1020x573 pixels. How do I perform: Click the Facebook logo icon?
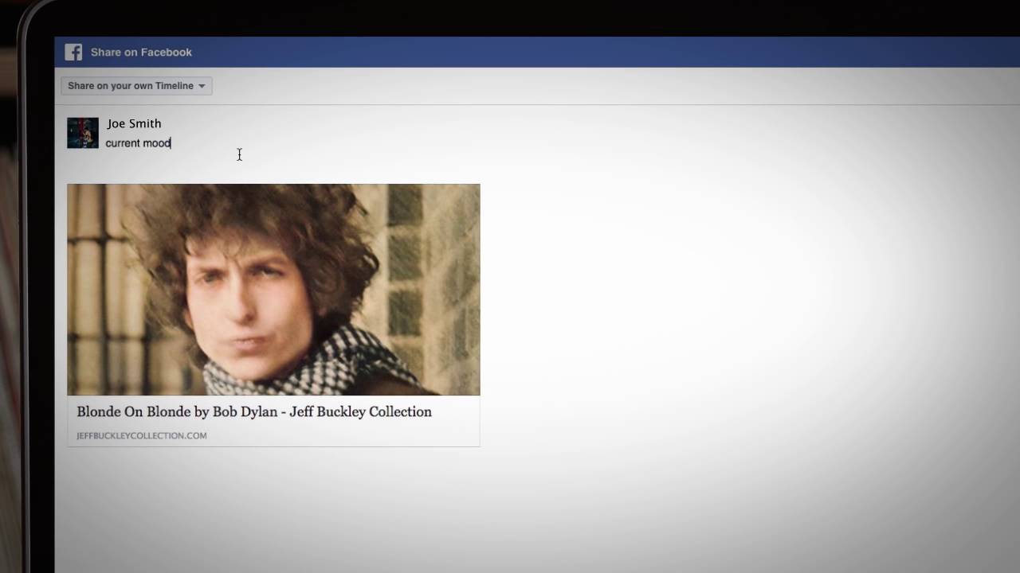73,53
